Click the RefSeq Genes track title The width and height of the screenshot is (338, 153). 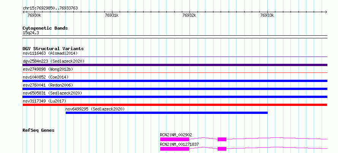39,130
